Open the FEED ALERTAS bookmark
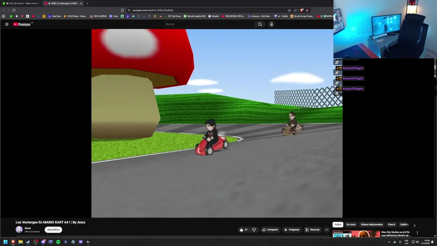 coord(98,16)
